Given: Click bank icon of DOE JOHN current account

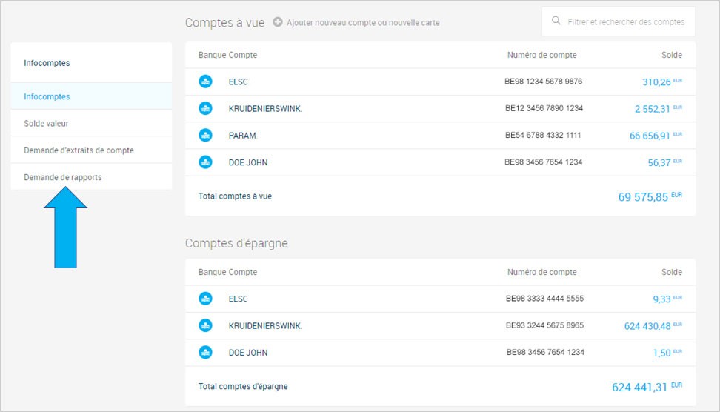Looking at the screenshot, I should coord(205,162).
